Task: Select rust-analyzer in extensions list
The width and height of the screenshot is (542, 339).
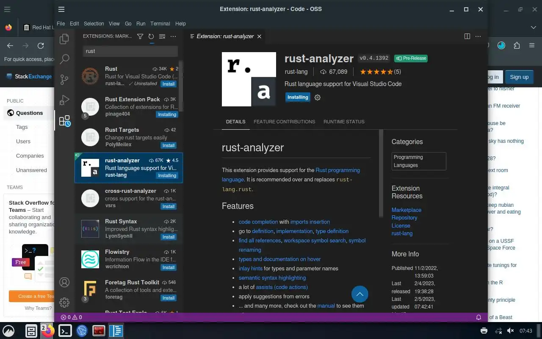Action: click(x=129, y=168)
